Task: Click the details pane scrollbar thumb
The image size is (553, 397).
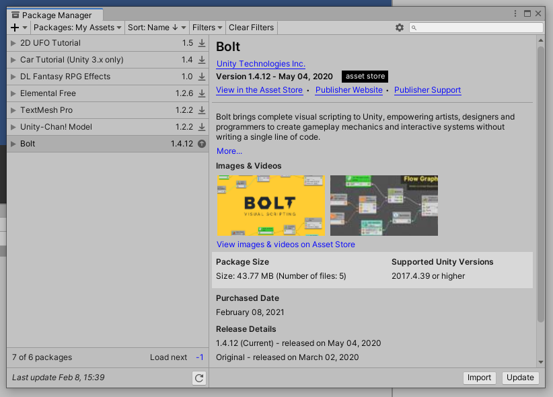Action: [x=541, y=184]
